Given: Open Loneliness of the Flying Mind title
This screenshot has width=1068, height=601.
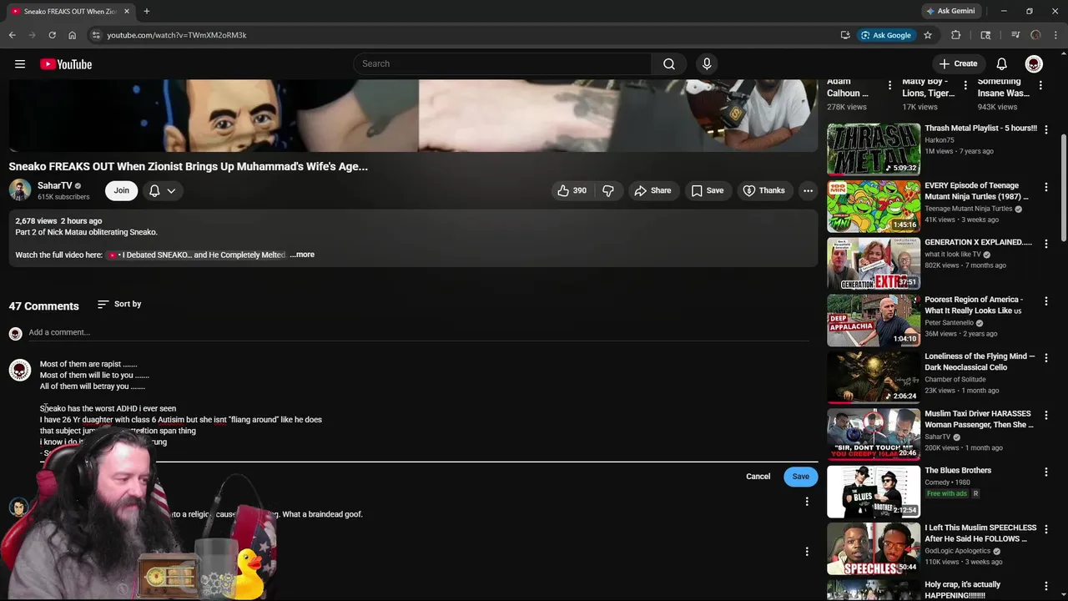Looking at the screenshot, I should click(x=980, y=361).
